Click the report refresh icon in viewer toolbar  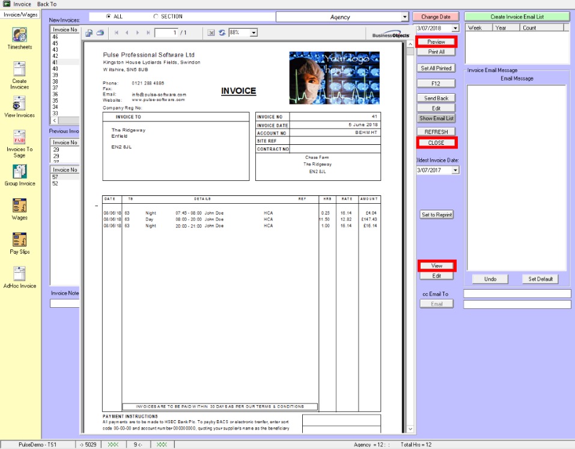pyautogui.click(x=222, y=32)
